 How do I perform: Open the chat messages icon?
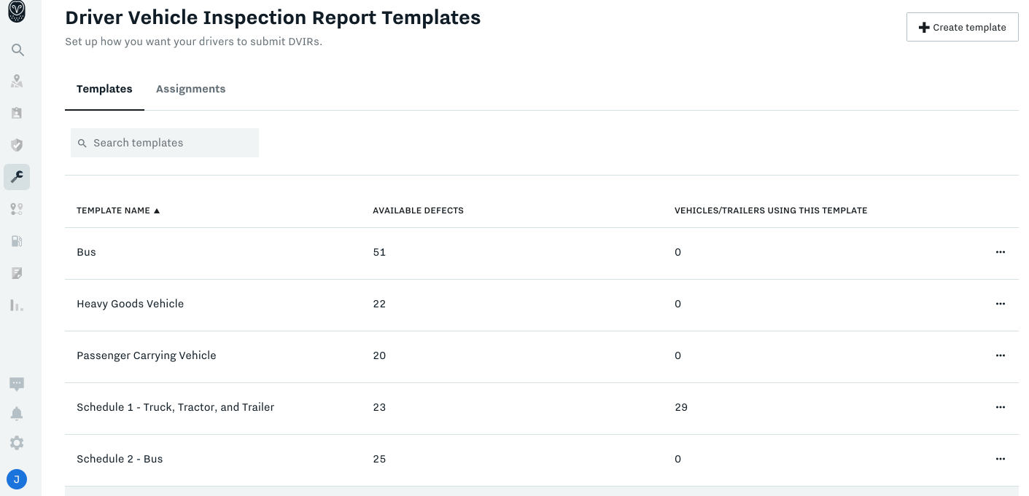click(17, 384)
